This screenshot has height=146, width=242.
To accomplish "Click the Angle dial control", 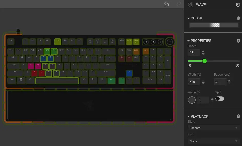I will tap(192, 100).
